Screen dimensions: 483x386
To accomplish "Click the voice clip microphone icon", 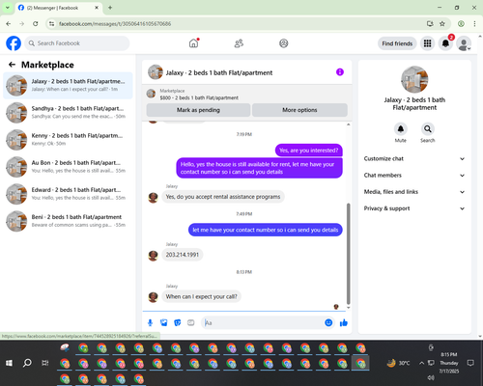I will (150, 322).
